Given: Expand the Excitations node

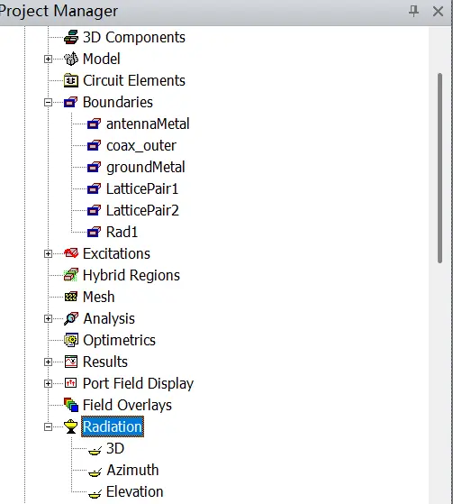Looking at the screenshot, I should click(48, 254).
